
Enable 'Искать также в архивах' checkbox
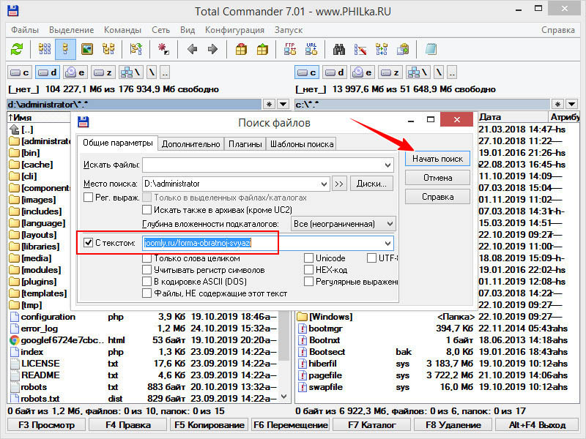point(147,209)
